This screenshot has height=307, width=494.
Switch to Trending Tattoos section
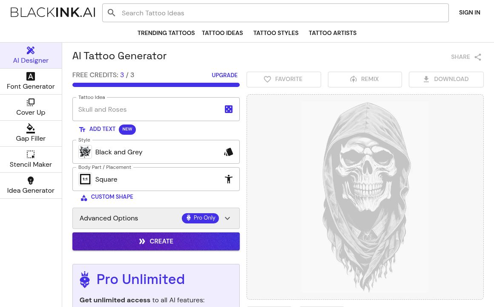point(166,33)
